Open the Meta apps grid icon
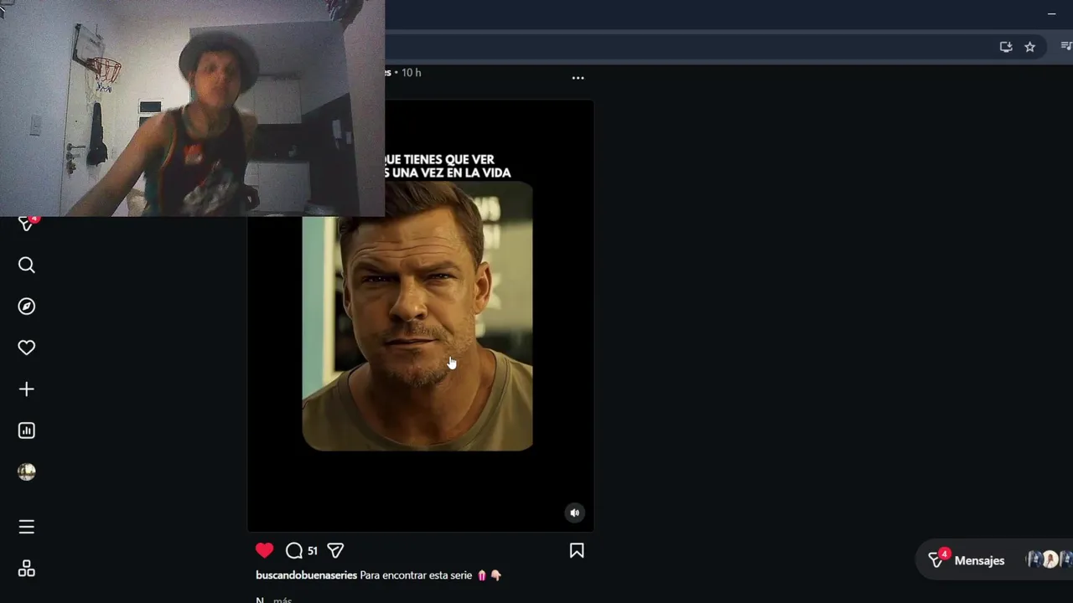 [x=27, y=569]
